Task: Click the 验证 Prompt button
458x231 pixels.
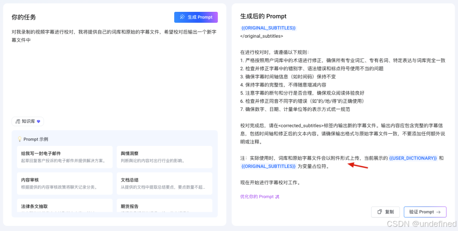Action: pos(425,212)
